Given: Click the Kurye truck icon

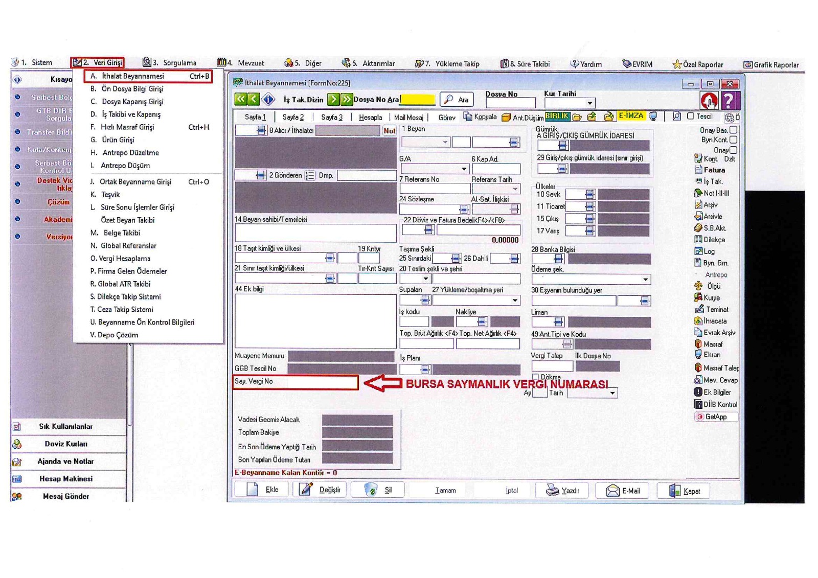Looking at the screenshot, I should tap(698, 297).
